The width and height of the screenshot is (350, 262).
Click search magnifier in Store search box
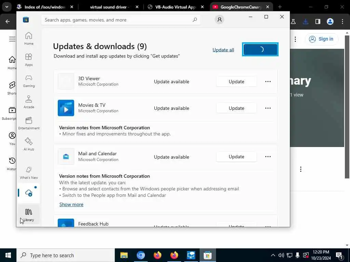coord(195,19)
